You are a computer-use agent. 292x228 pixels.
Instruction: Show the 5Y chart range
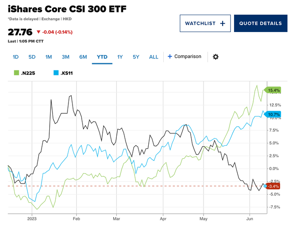pyautogui.click(x=136, y=57)
